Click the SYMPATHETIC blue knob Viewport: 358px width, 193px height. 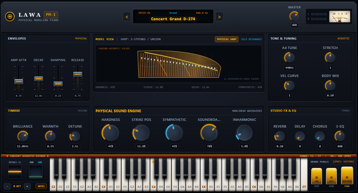point(174,133)
